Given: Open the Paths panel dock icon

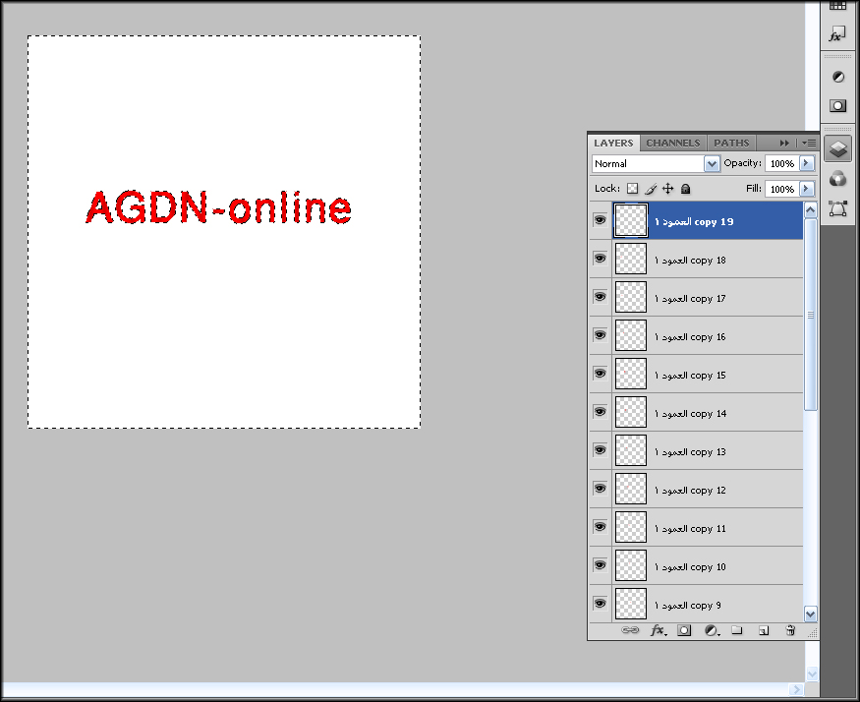Looking at the screenshot, I should (837, 208).
